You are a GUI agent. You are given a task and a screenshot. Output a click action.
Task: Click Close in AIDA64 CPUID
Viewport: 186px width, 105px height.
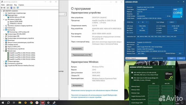(x=181, y=58)
